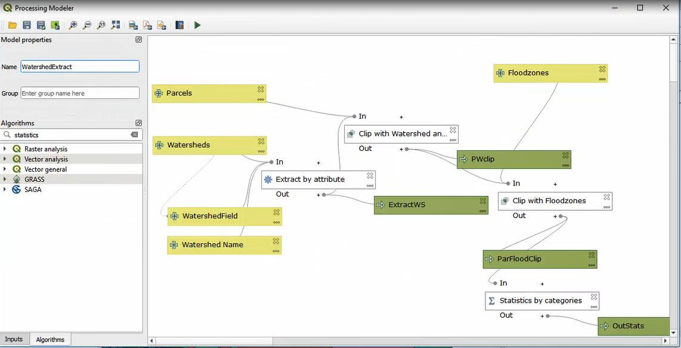The width and height of the screenshot is (681, 348).
Task: Click the Zoom in magnifier icon
Action: (73, 25)
